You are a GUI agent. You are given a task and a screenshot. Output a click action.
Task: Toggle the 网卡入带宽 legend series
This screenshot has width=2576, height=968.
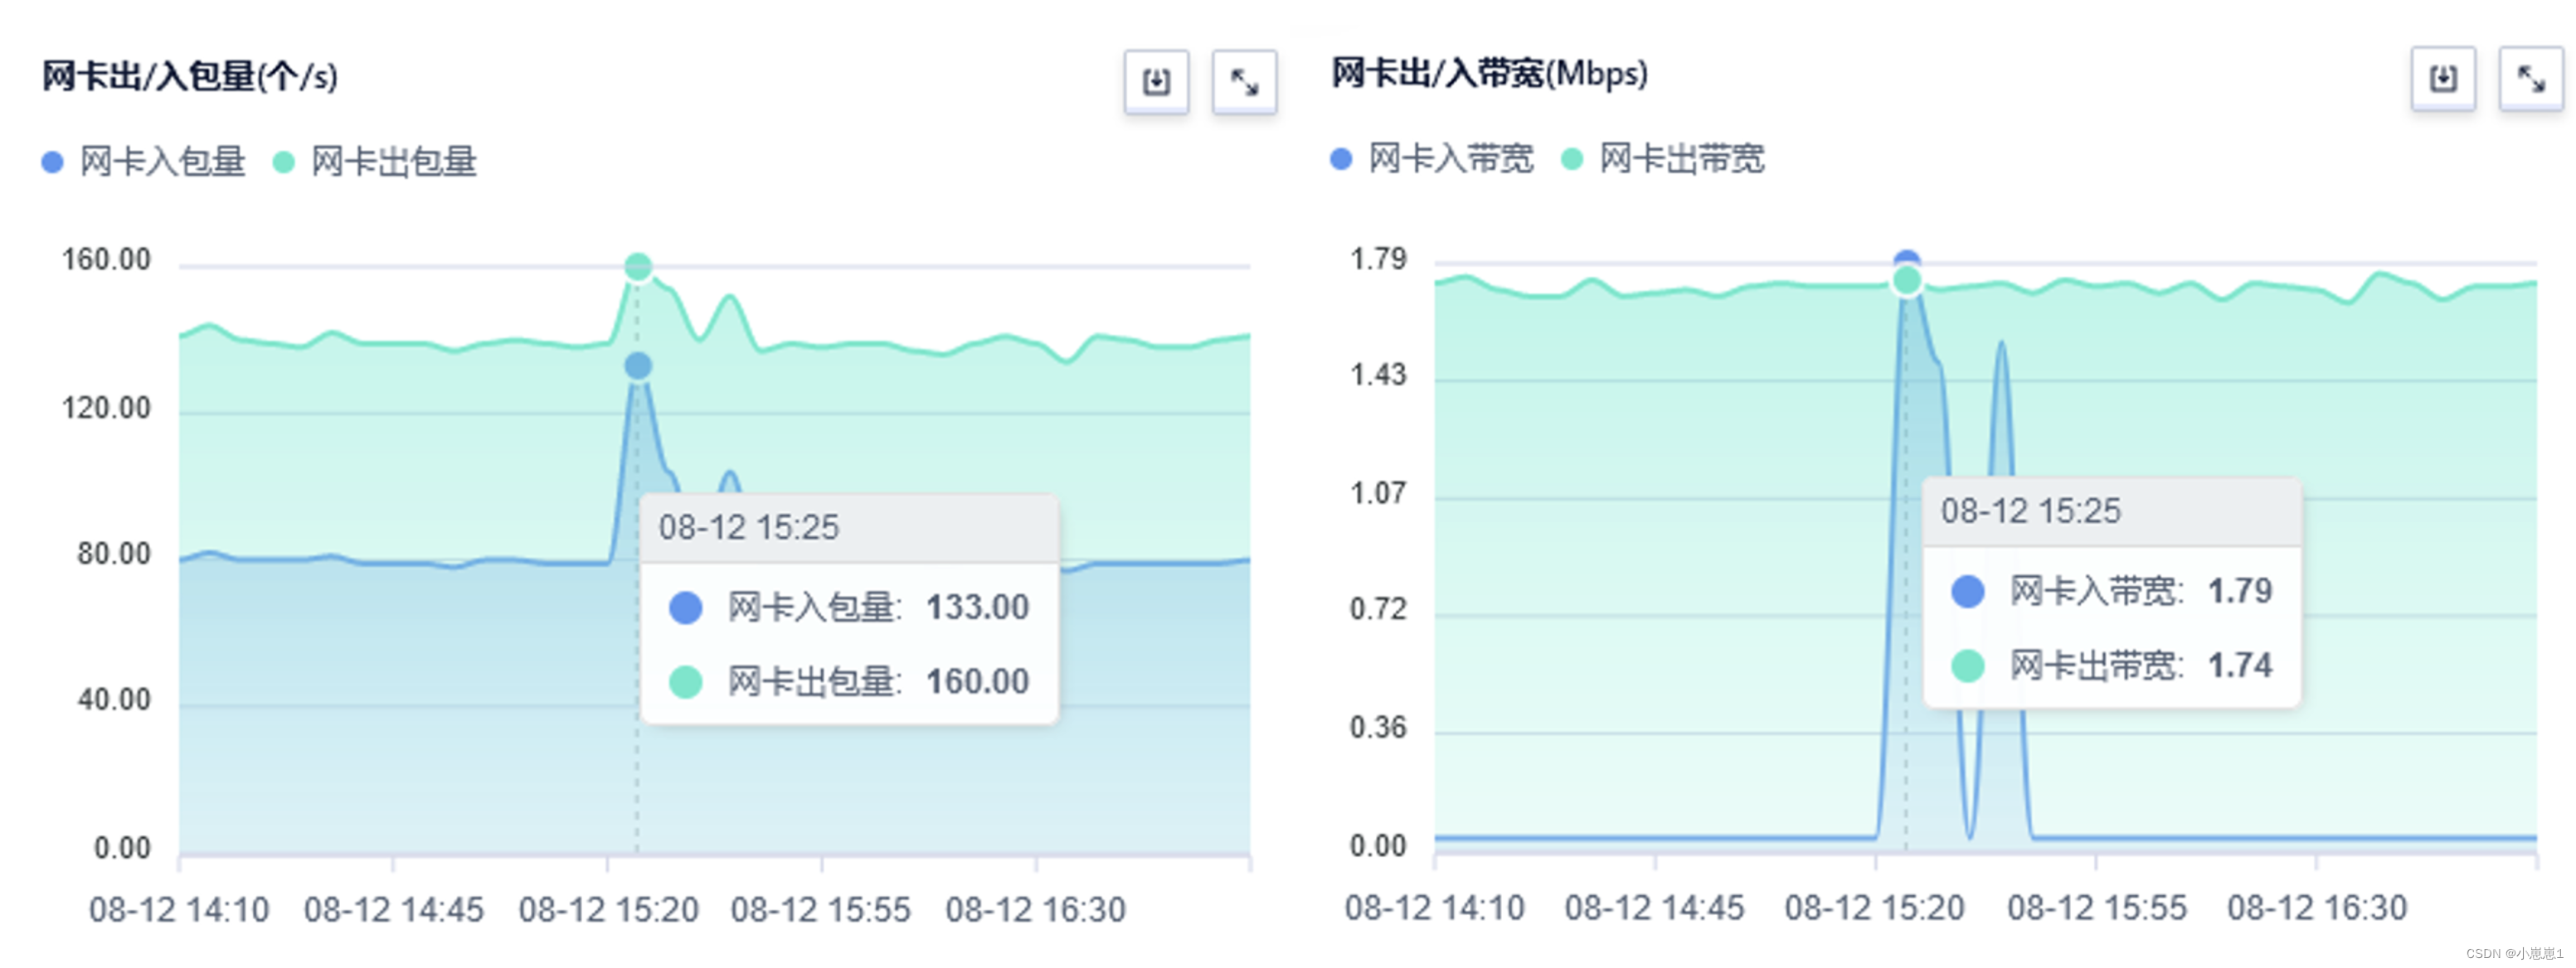[x=1432, y=159]
